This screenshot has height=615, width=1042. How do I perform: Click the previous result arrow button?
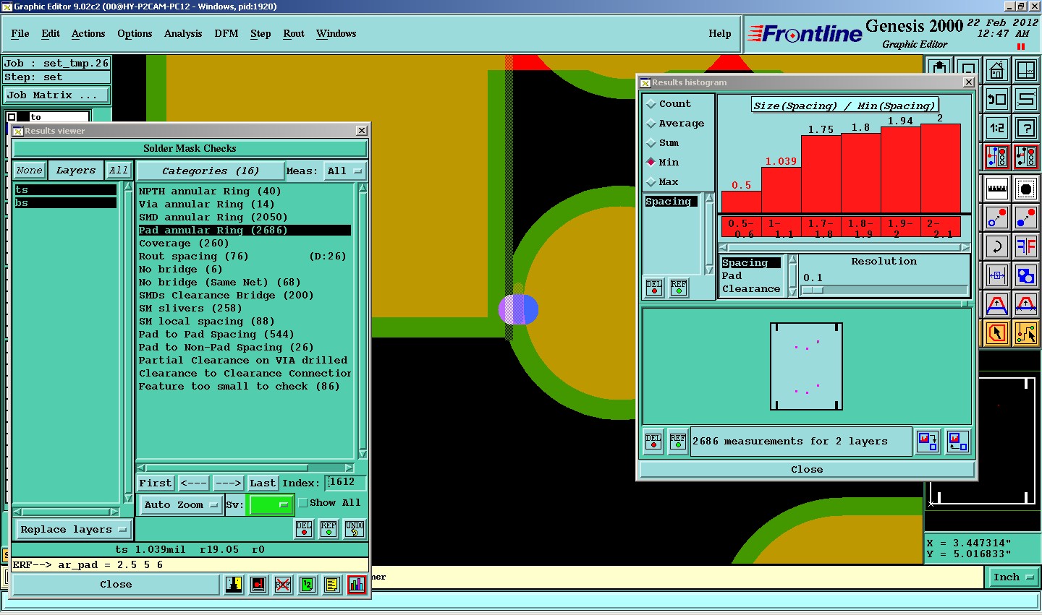[193, 483]
